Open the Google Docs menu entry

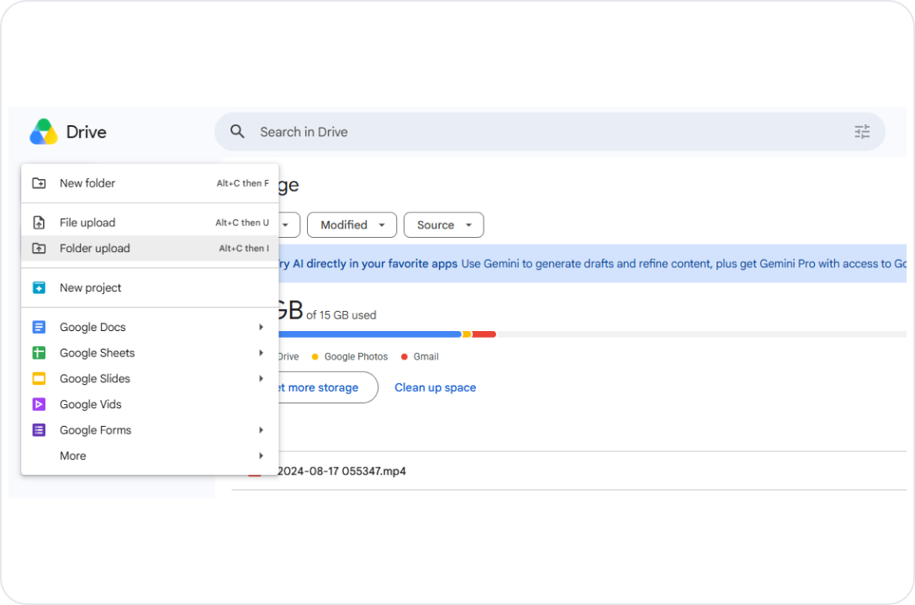pos(150,327)
